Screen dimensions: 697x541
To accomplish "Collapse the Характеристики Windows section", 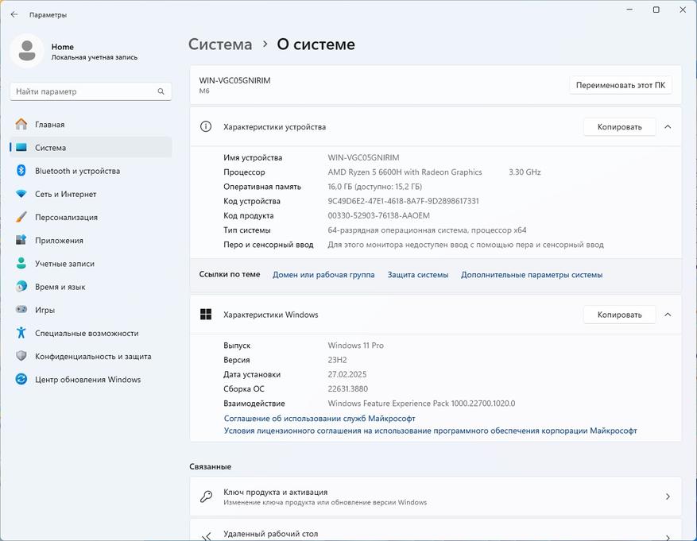I will pyautogui.click(x=668, y=315).
